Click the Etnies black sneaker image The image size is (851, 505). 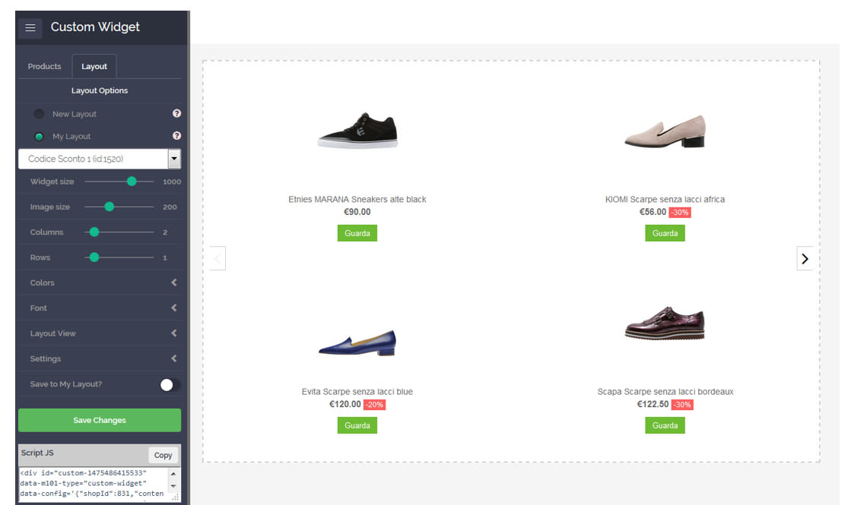[x=357, y=130]
